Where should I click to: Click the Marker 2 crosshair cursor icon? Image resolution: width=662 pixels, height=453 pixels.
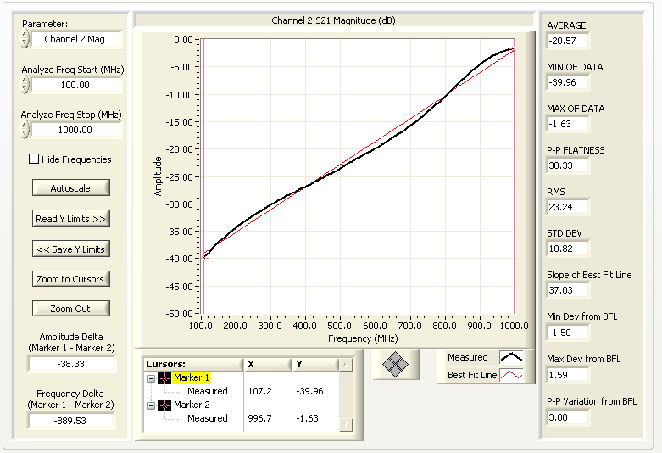tap(165, 405)
